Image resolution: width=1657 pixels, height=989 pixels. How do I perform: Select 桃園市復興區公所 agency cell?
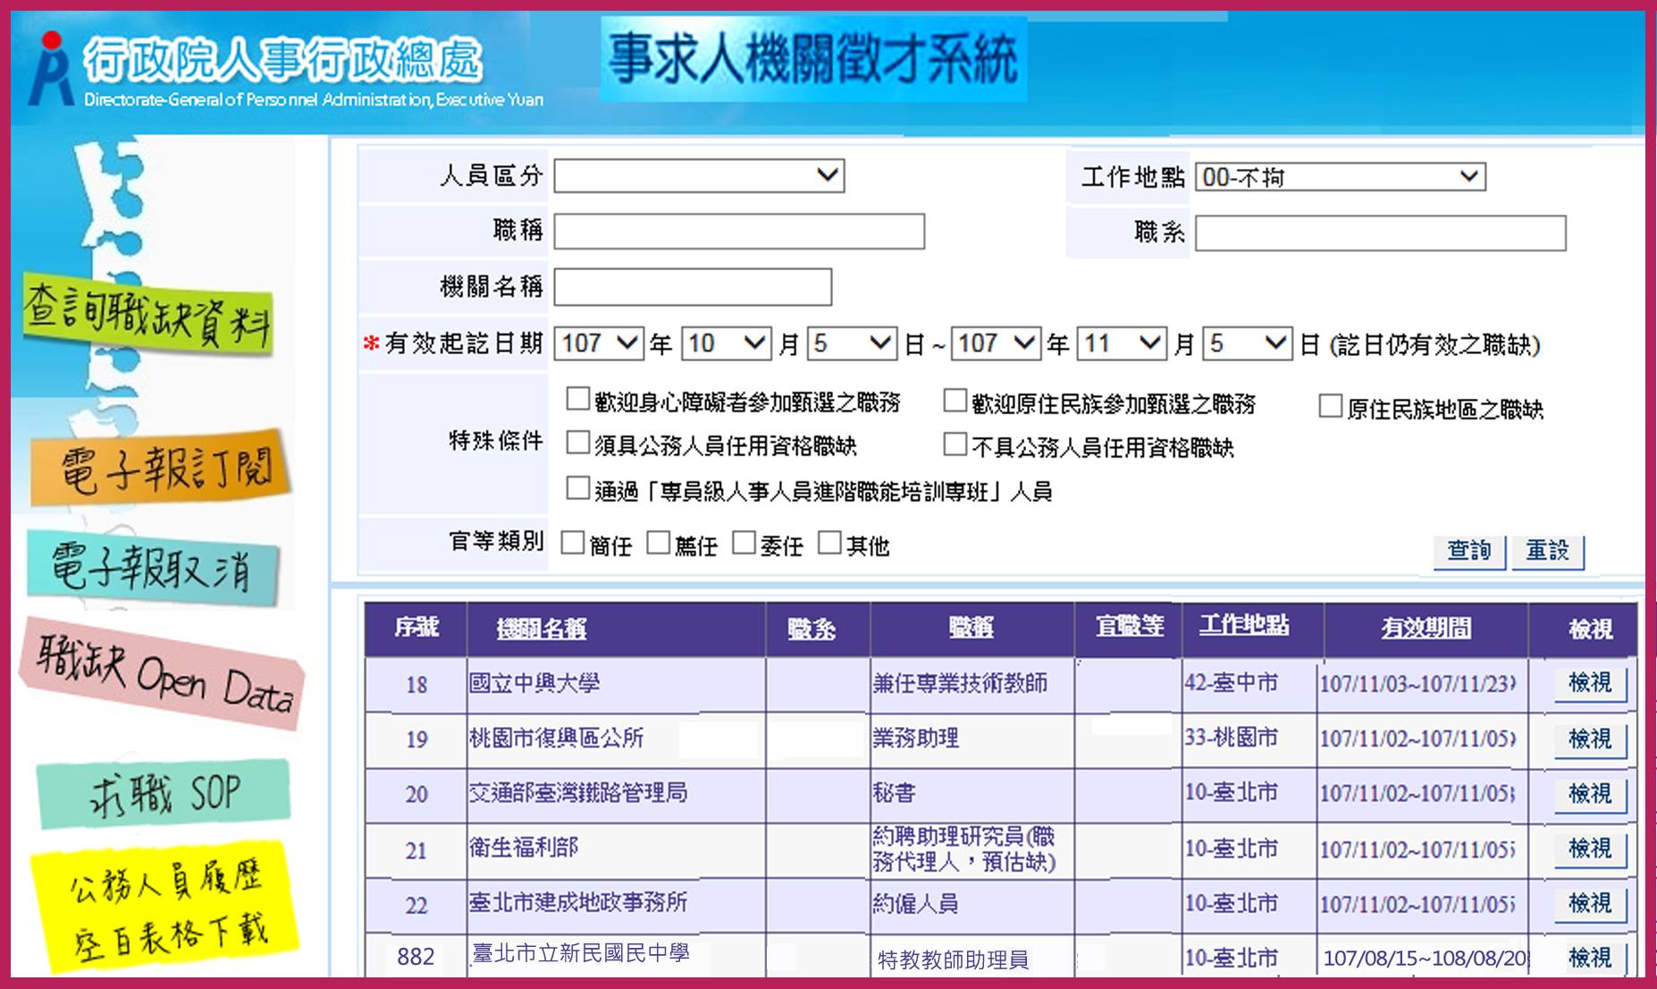(x=616, y=740)
